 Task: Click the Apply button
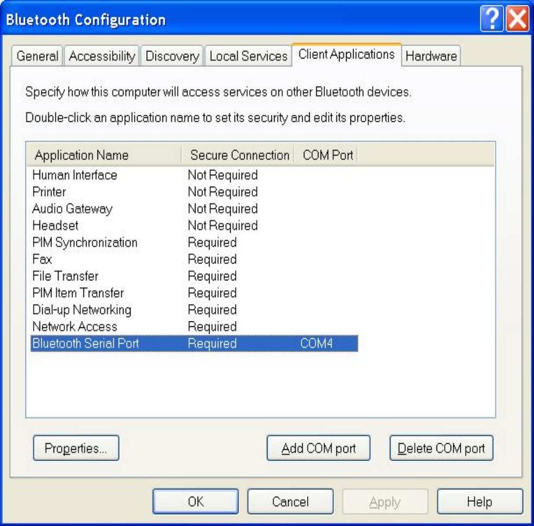click(385, 502)
